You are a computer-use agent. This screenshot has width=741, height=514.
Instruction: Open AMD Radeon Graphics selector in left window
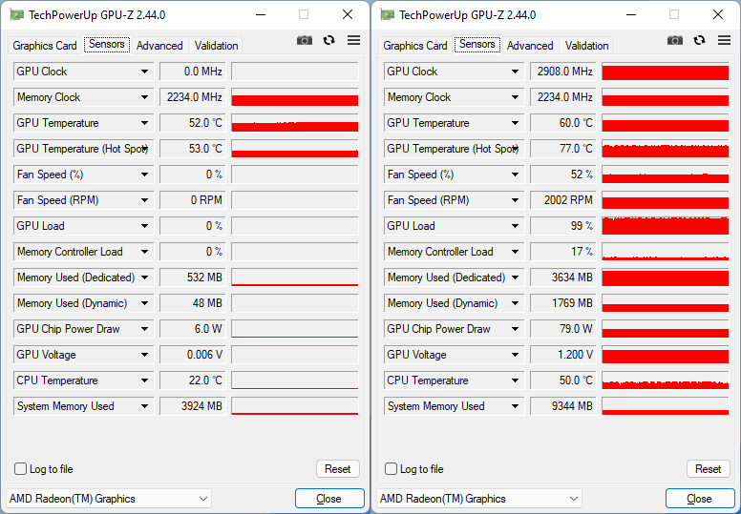[x=109, y=499]
